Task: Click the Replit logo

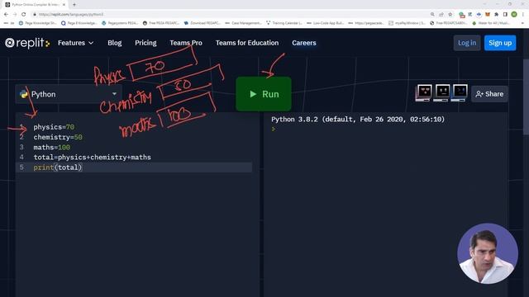Action: pyautogui.click(x=27, y=43)
